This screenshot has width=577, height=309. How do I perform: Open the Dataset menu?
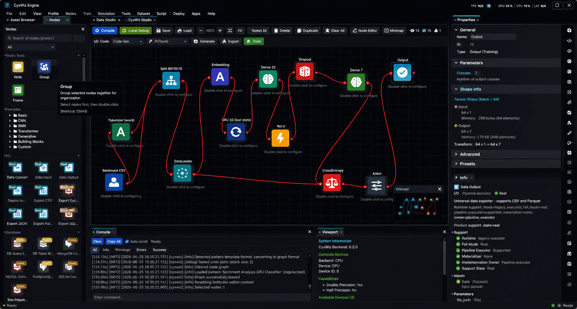click(x=144, y=14)
